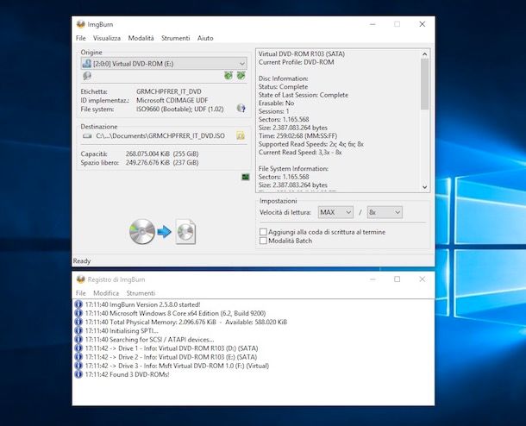The height and width of the screenshot is (426, 526).
Task: Open the Visualizza menu
Action: [x=107, y=38]
